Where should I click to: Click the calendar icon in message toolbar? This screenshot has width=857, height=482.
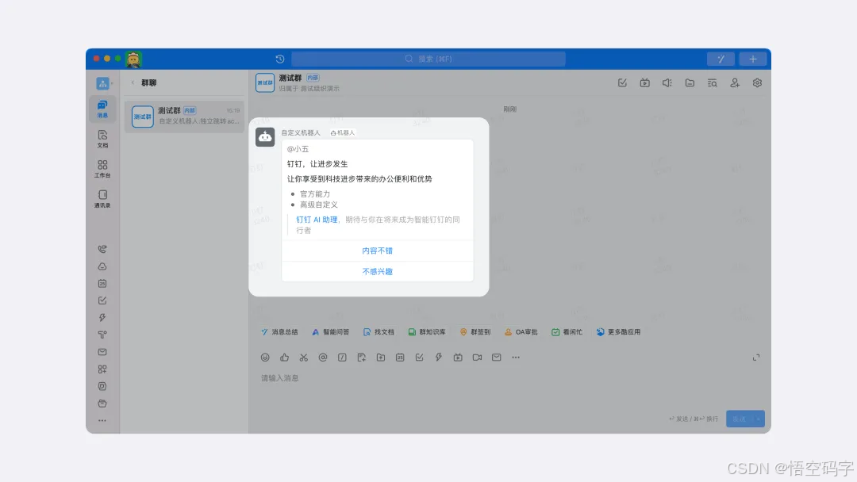pos(400,358)
